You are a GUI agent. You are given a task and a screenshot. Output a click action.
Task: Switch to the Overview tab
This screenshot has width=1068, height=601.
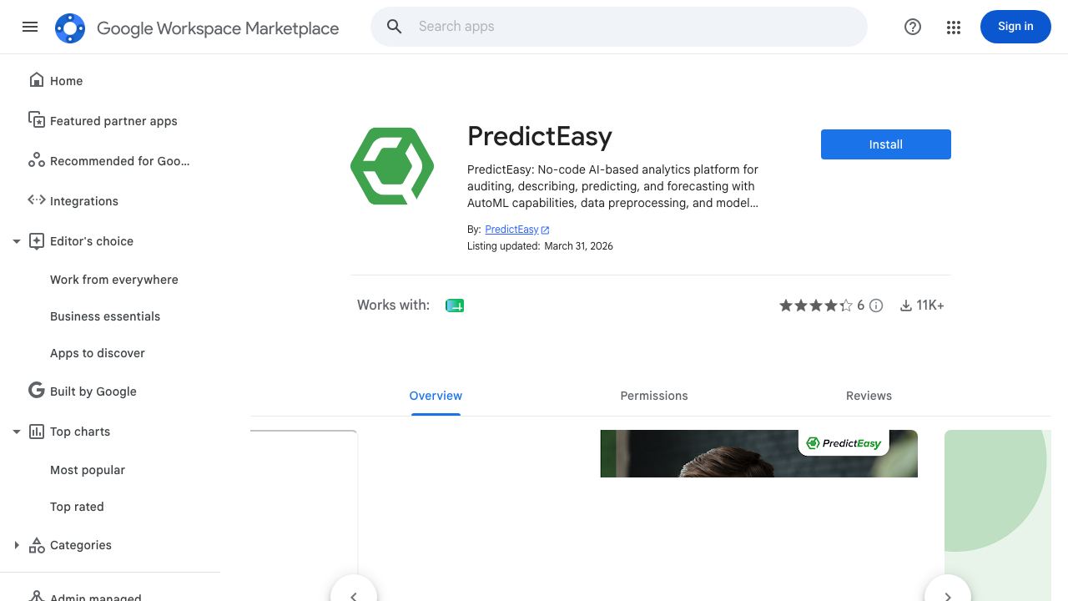pyautogui.click(x=436, y=396)
